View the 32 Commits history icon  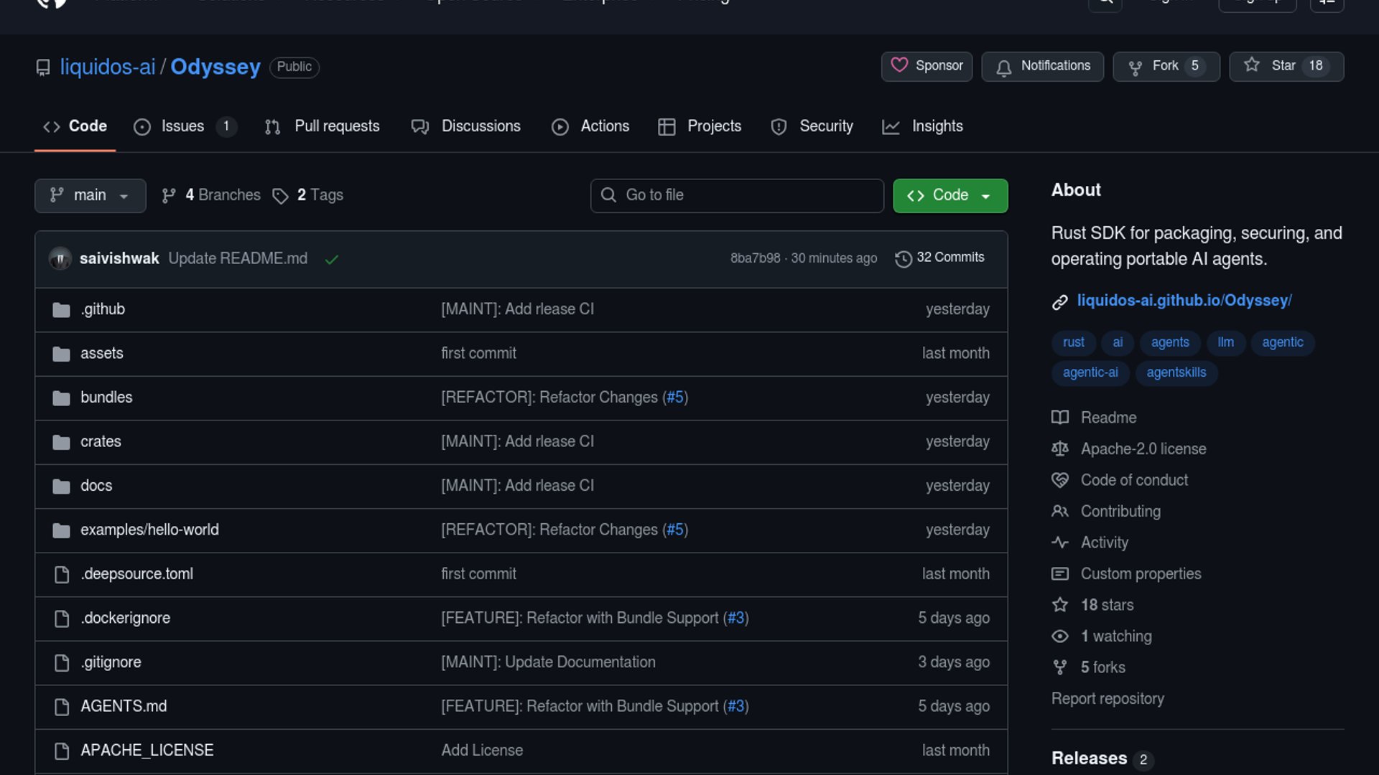[x=903, y=258]
